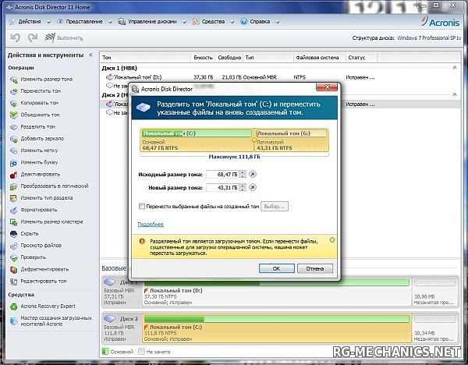Open the Представление menu dropdown arrow

[110, 22]
